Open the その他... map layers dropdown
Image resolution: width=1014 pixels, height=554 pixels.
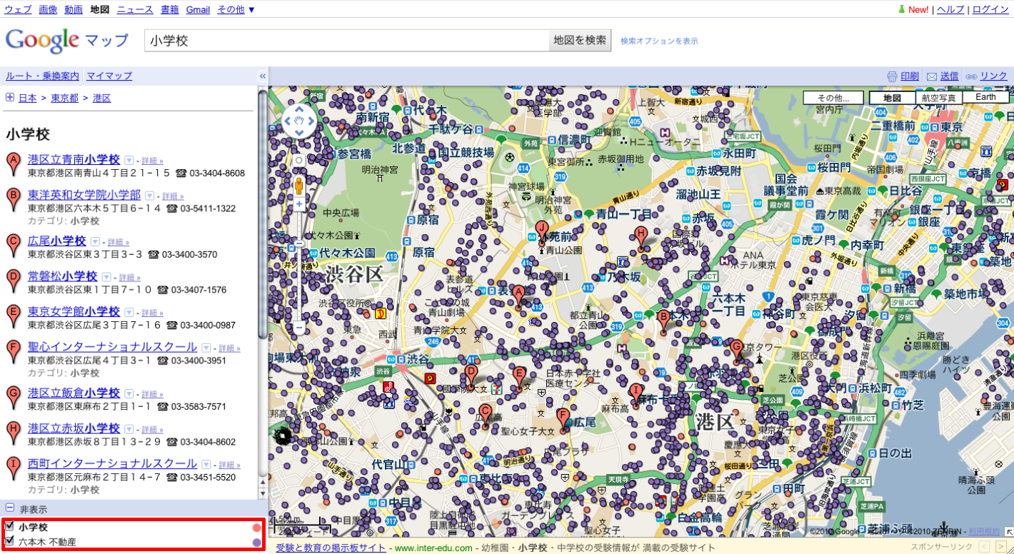pos(833,98)
